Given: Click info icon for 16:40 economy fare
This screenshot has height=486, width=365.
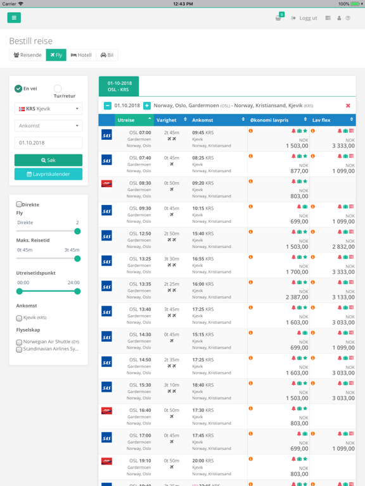Looking at the screenshot, I should pos(251,409).
